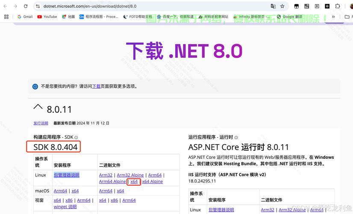Click the info icon next to 运行应用程序 - 运行时

coord(236,137)
